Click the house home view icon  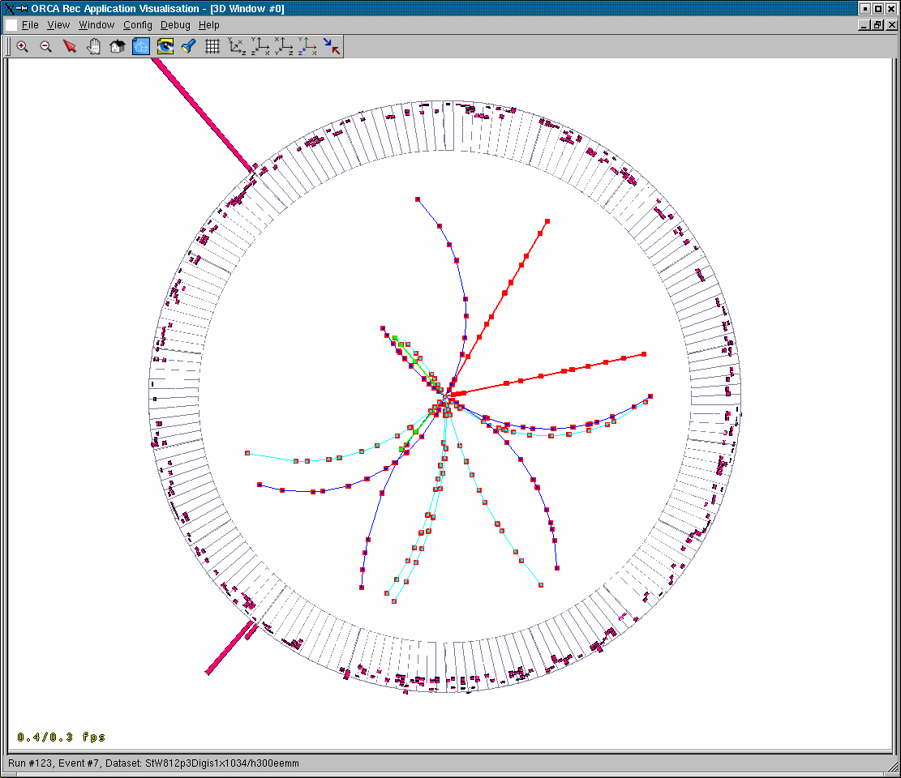tap(117, 47)
